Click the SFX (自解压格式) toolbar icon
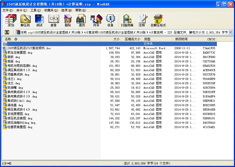Image resolution: width=235 pixels, height=167 pixels. click(158, 20)
